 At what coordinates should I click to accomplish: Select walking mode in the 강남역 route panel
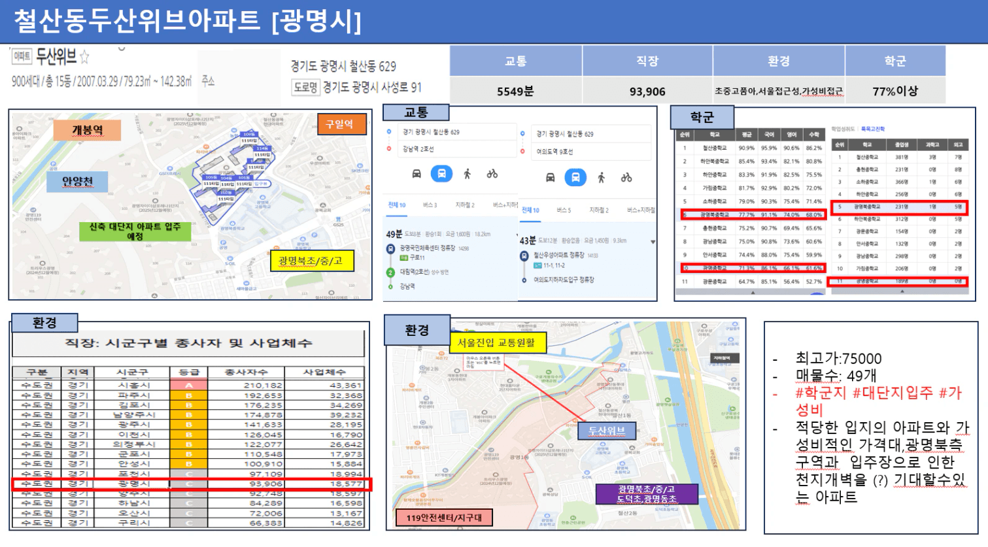467,174
